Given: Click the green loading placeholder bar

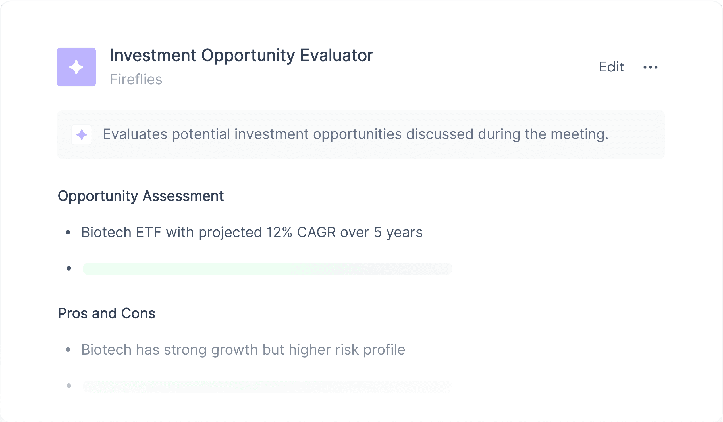Looking at the screenshot, I should pyautogui.click(x=267, y=269).
